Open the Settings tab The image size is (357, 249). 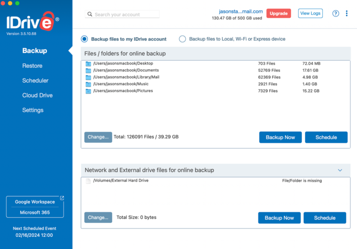[x=33, y=110]
